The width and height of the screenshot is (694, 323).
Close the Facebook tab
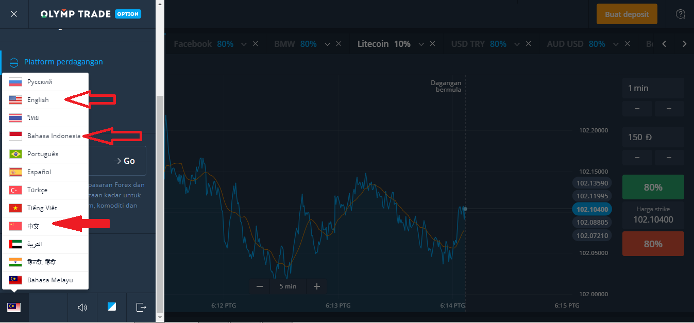[x=256, y=44]
